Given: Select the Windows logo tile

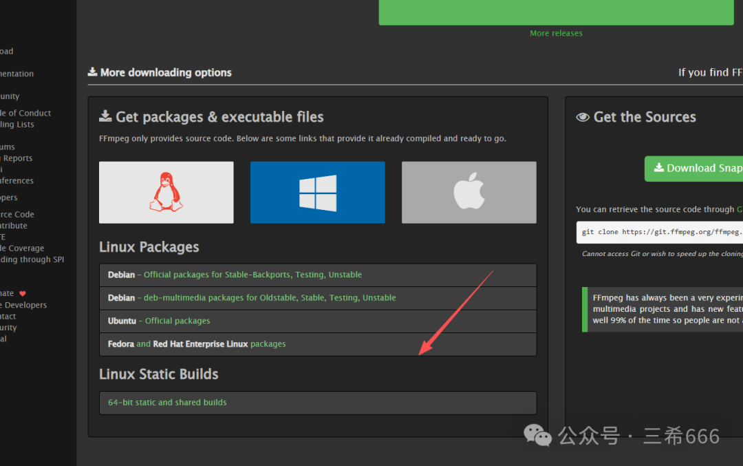Looking at the screenshot, I should point(317,192).
